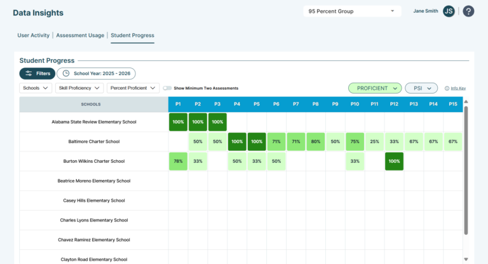Click the clock icon in School Year pill
This screenshot has width=488, height=264.
pyautogui.click(x=66, y=73)
